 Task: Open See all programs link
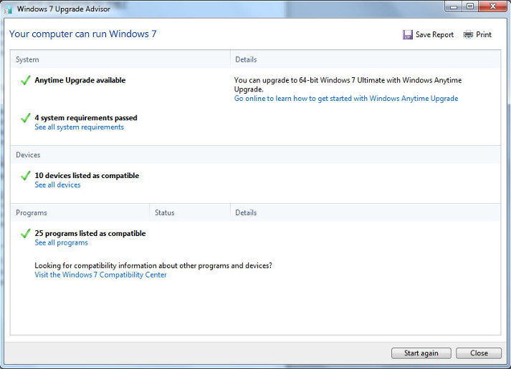(x=61, y=243)
